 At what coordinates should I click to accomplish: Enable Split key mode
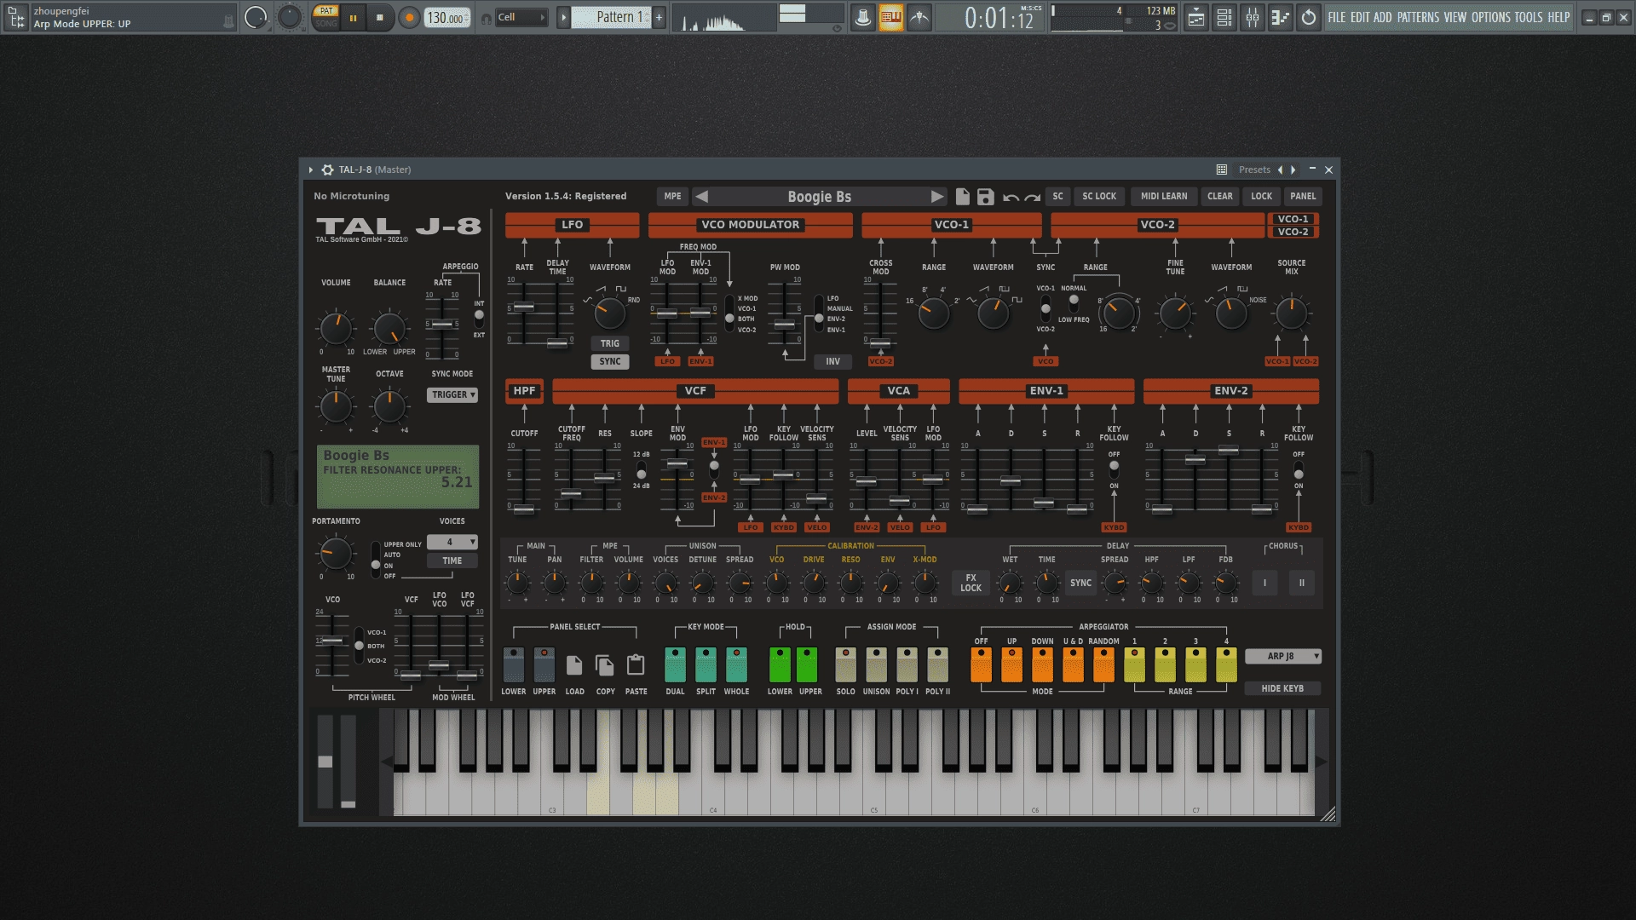(x=706, y=664)
